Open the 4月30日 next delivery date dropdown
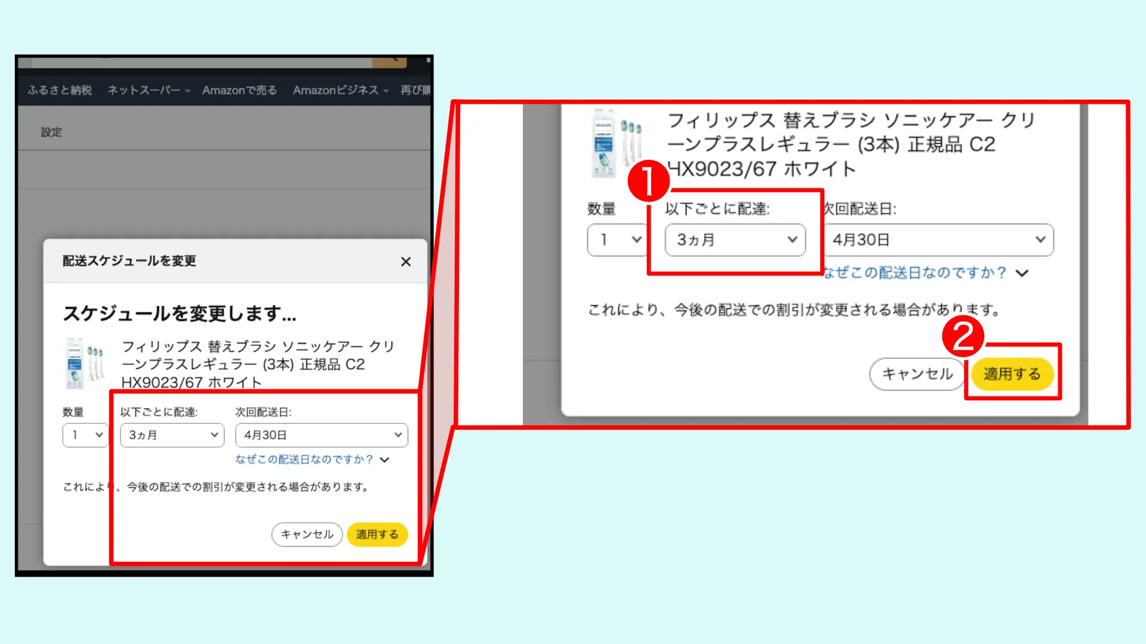The width and height of the screenshot is (1146, 644). pyautogui.click(x=321, y=435)
